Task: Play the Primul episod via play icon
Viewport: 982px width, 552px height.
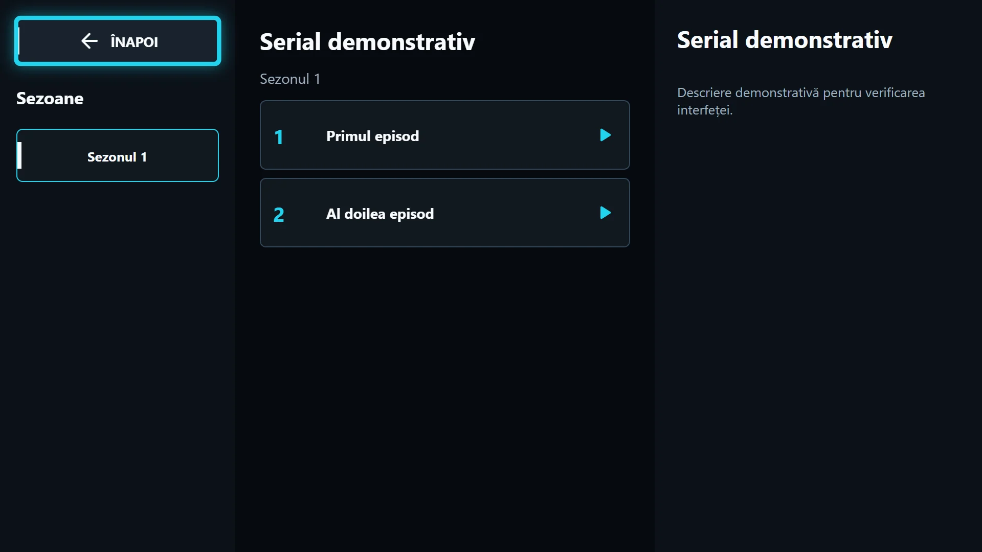Action: 605,135
